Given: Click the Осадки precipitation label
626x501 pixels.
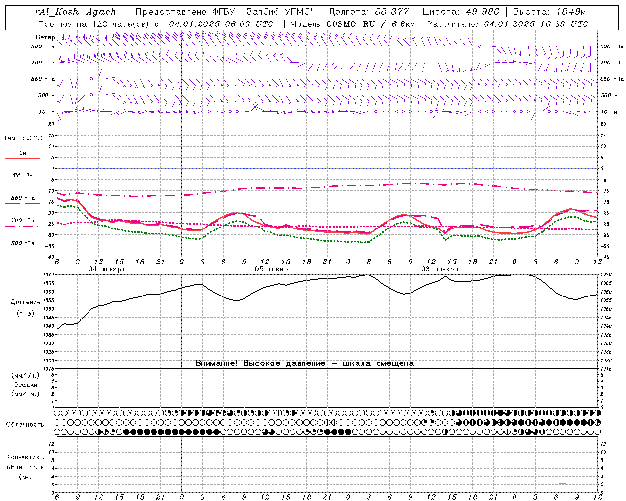Looking at the screenshot, I should pyautogui.click(x=25, y=385).
